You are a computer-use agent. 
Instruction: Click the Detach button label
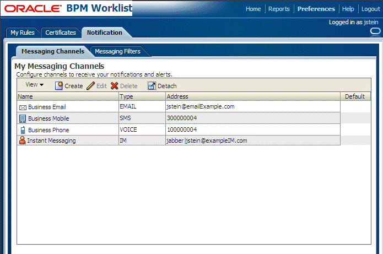(167, 86)
